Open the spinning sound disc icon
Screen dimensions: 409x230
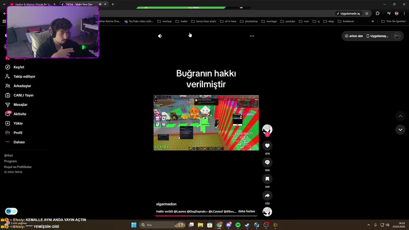(x=267, y=212)
